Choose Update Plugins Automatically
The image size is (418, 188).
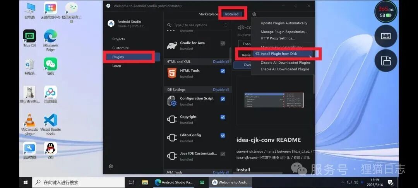[x=284, y=23]
